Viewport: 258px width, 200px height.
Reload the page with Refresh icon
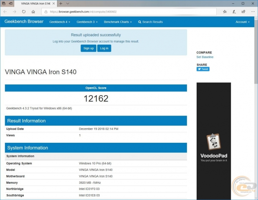pyautogui.click(x=24, y=12)
